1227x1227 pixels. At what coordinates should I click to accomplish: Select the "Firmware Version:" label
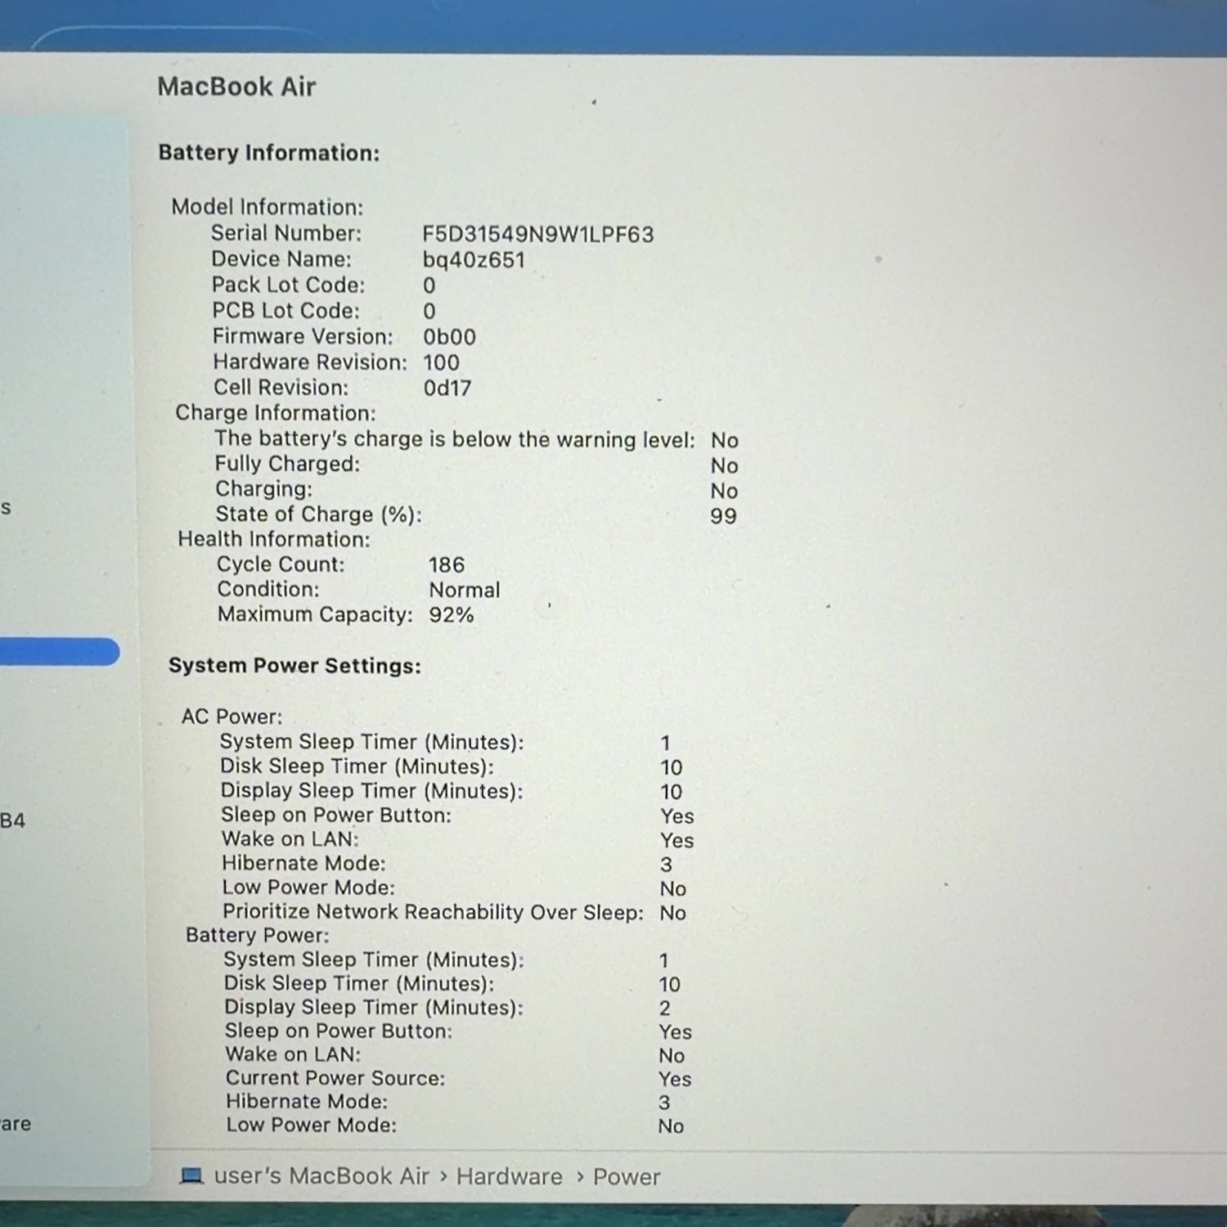point(303,336)
